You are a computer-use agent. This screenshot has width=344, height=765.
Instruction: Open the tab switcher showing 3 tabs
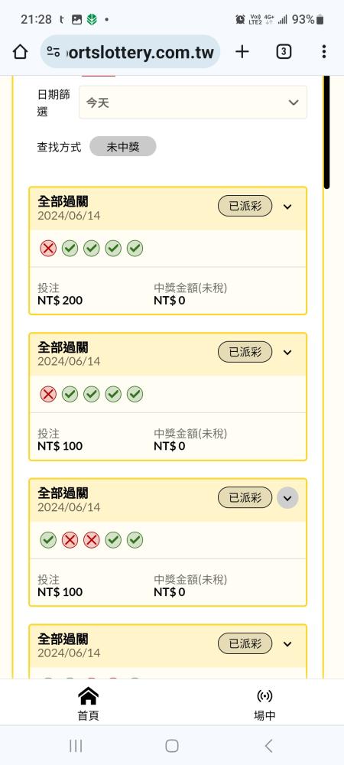284,52
